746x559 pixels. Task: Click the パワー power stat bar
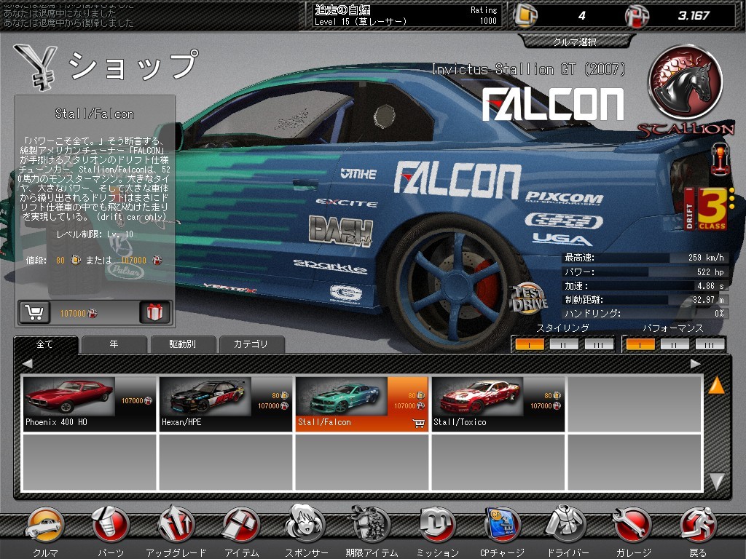[644, 272]
